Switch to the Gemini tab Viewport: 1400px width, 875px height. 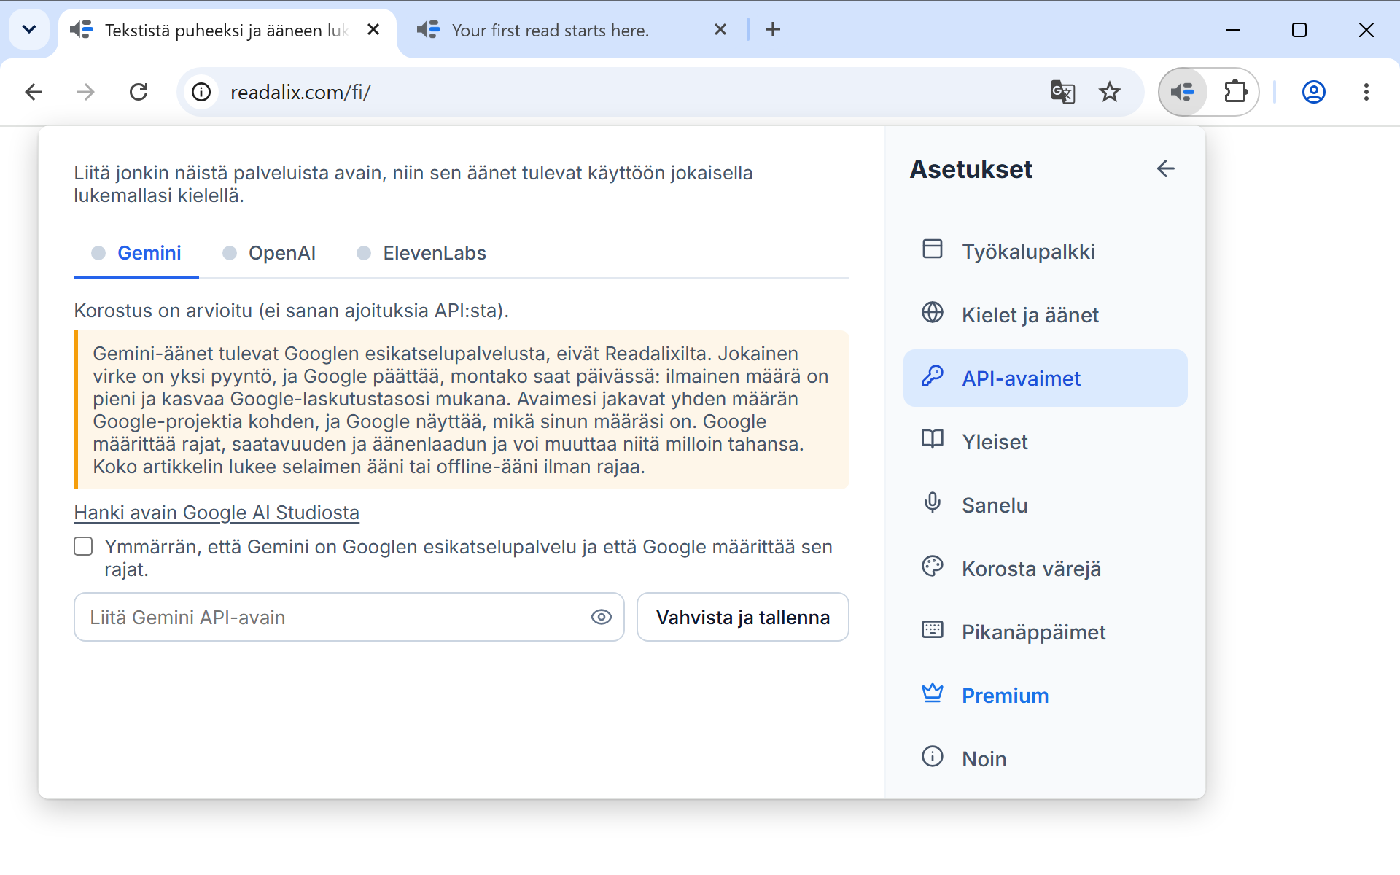(x=136, y=253)
